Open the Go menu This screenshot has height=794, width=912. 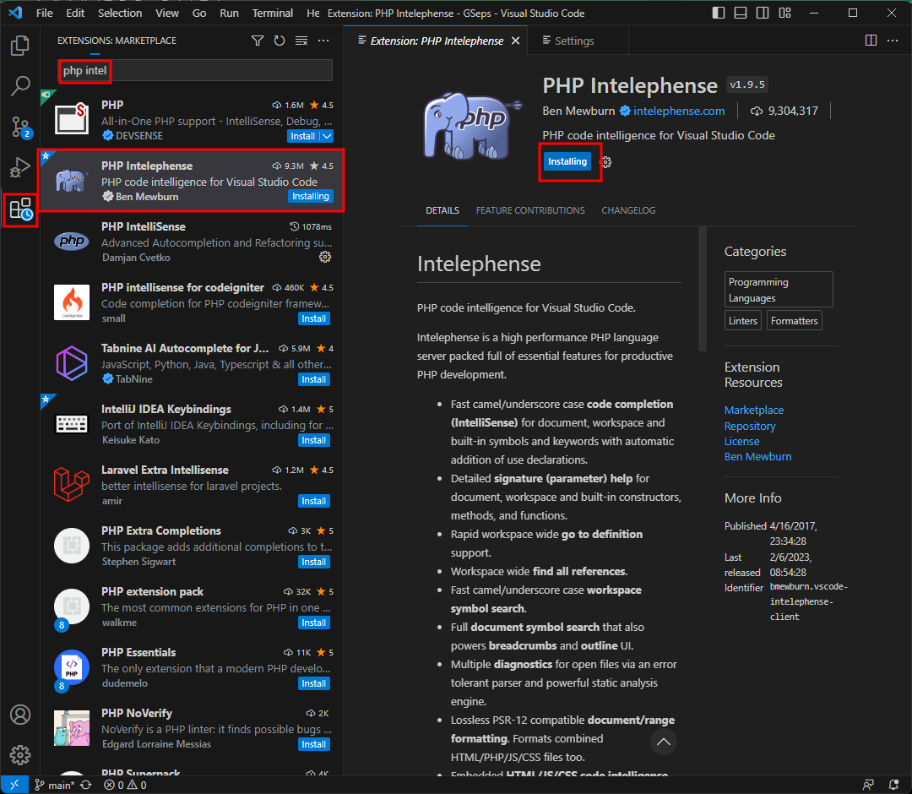[199, 13]
